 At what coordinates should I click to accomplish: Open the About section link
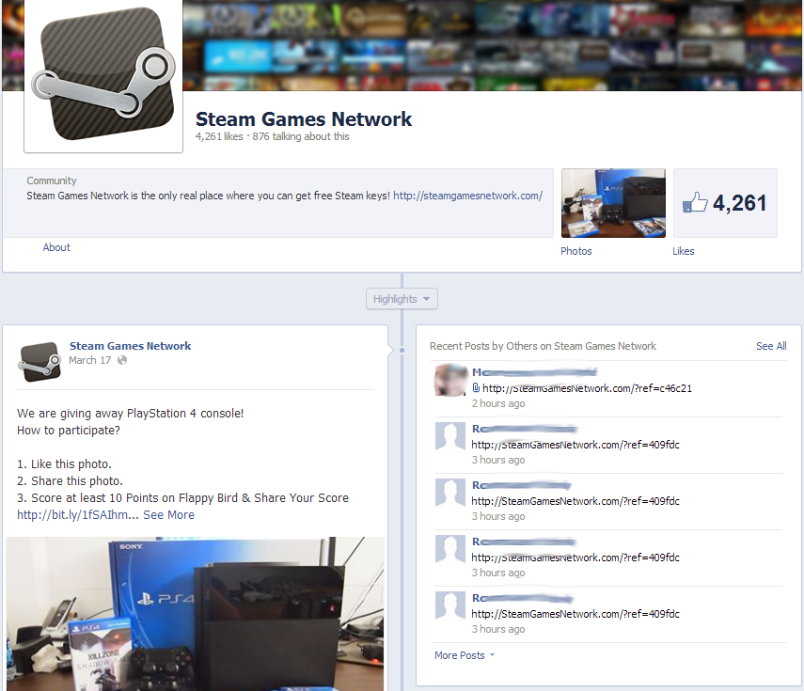(x=56, y=247)
